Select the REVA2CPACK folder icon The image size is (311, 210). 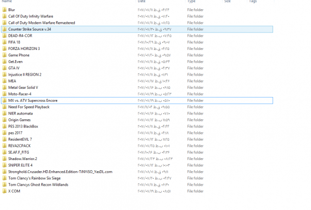[x=4, y=145]
